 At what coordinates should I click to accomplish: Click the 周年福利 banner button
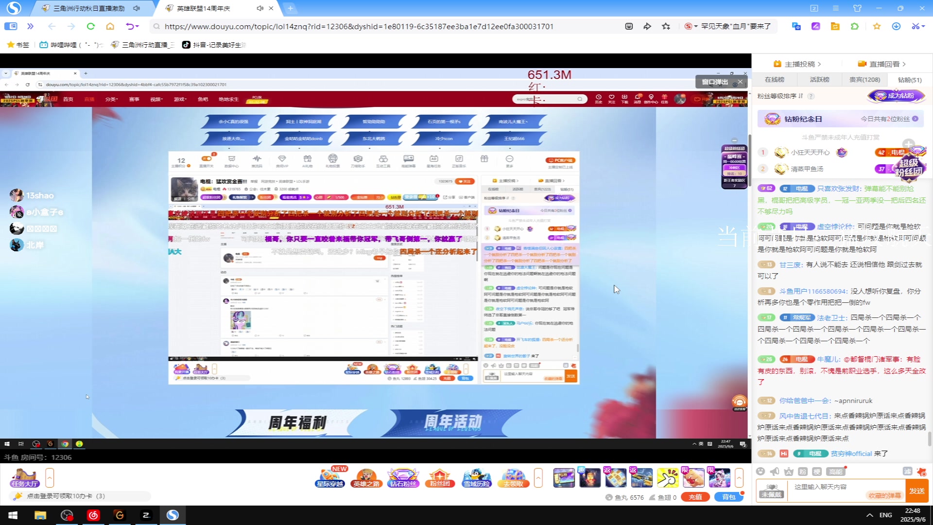(297, 422)
